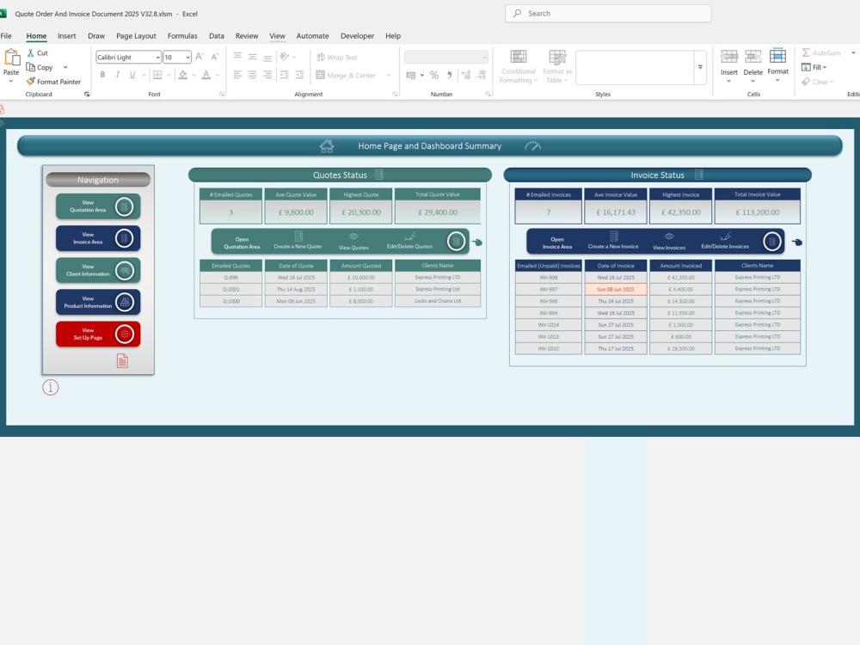
Task: Click the Copy icon
Action: pyautogui.click(x=31, y=67)
